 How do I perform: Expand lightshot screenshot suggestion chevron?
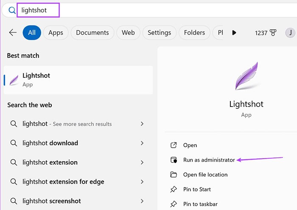pos(142,201)
